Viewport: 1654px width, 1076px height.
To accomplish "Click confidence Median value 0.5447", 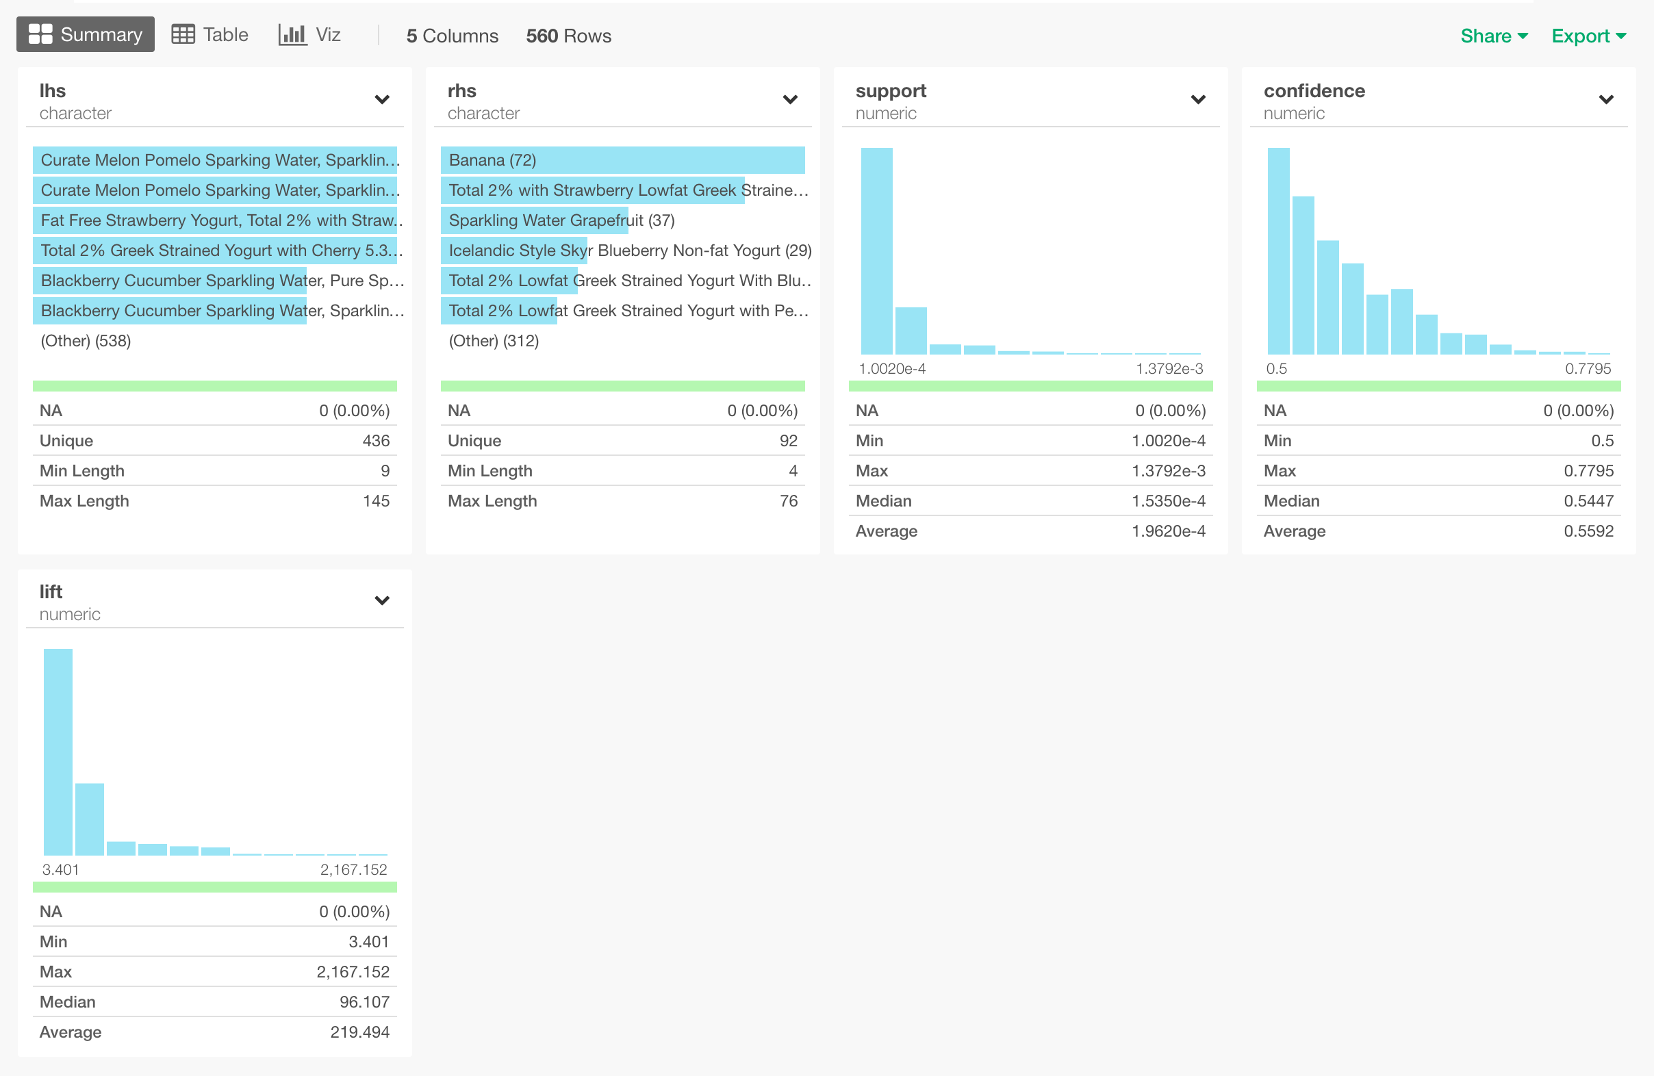I will click(x=1589, y=501).
